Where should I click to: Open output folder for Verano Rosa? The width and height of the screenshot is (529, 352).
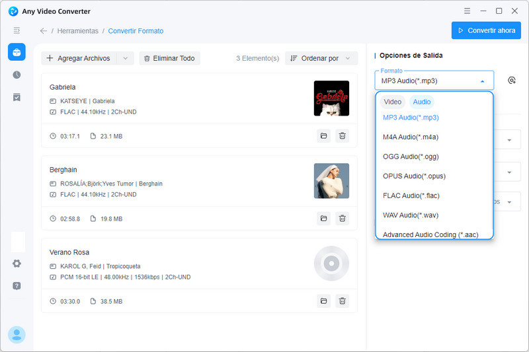(x=323, y=300)
